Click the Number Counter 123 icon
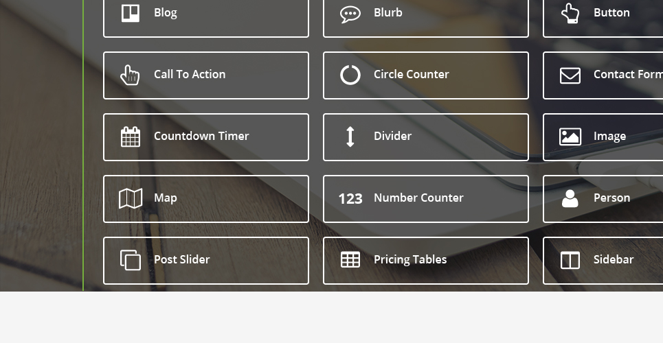 [x=350, y=198]
